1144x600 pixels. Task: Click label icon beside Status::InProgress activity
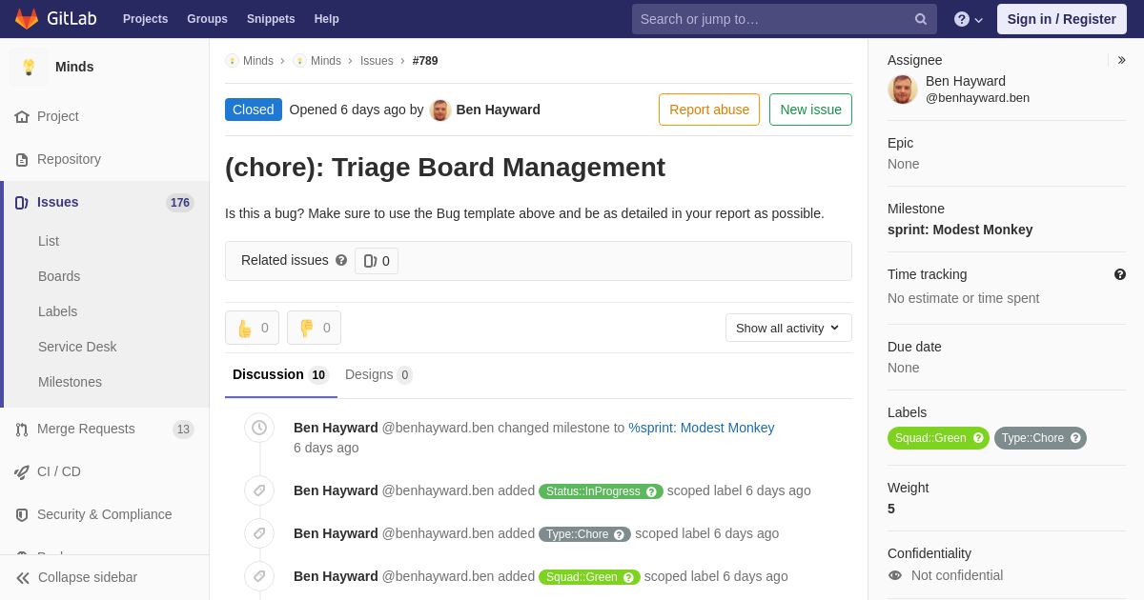(x=259, y=490)
